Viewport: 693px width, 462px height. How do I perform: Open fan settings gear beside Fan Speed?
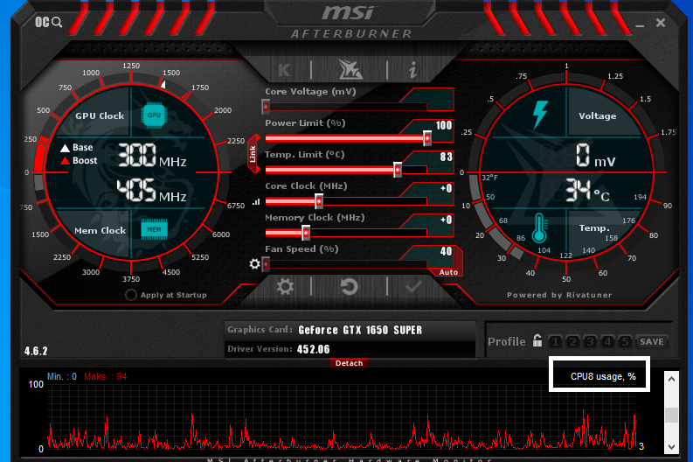tap(254, 264)
